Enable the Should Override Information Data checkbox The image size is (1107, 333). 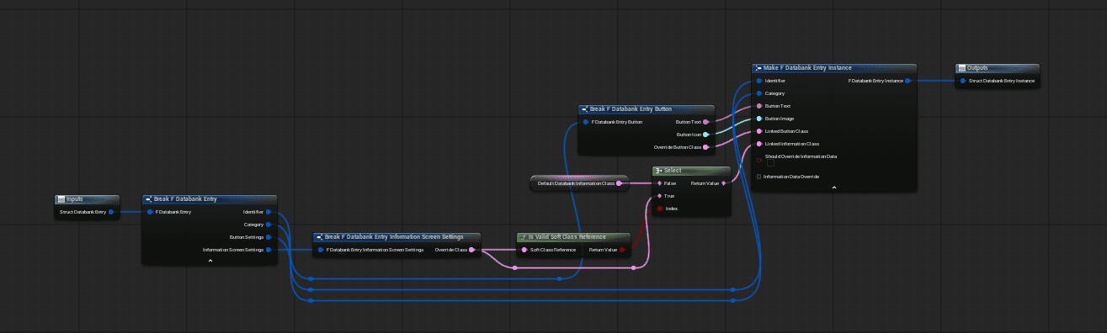tap(770, 164)
